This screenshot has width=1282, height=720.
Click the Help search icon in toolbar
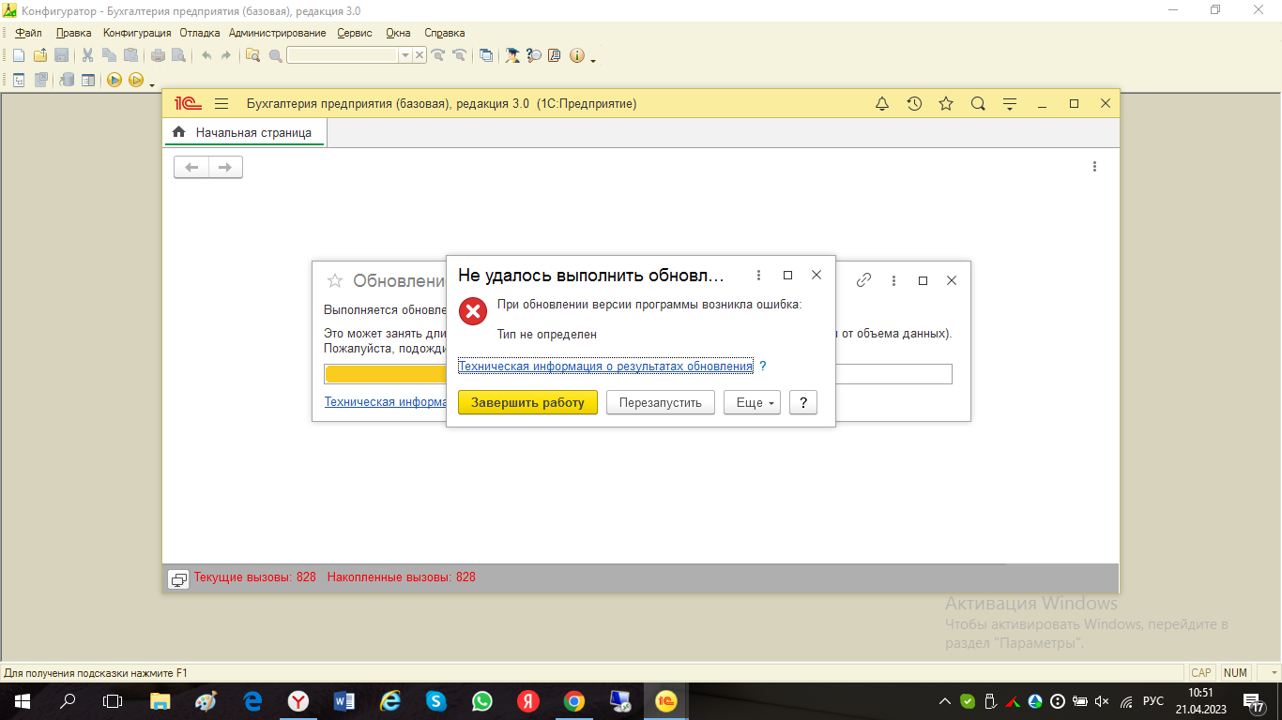pyautogui.click(x=534, y=55)
